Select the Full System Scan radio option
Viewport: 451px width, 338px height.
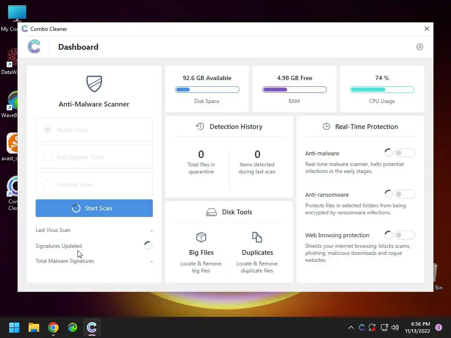pyautogui.click(x=48, y=157)
